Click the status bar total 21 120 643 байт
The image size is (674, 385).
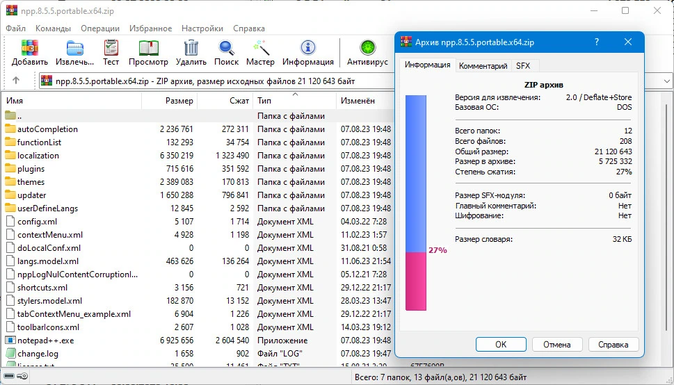point(497,377)
